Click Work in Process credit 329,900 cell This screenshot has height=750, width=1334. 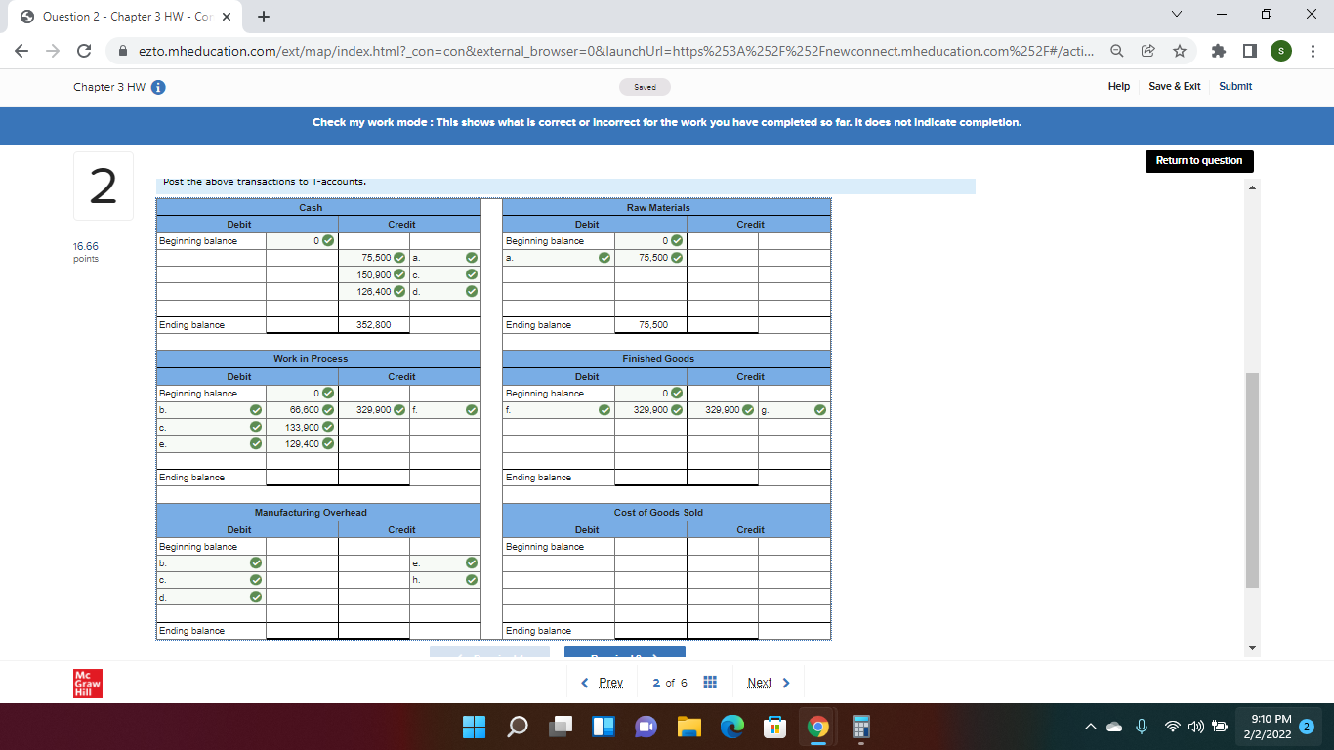pos(374,410)
